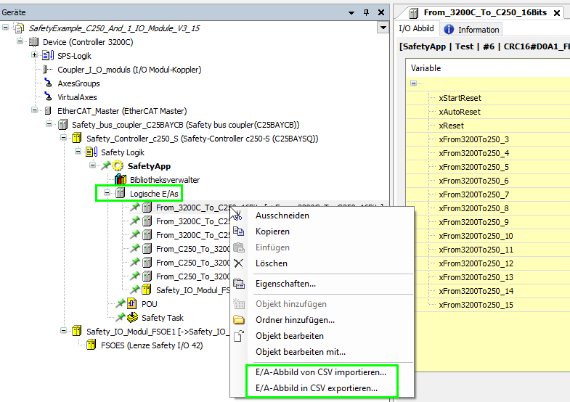The image size is (570, 402).
Task: Choose Ordner hinzufügen... from context menu
Action: [295, 320]
